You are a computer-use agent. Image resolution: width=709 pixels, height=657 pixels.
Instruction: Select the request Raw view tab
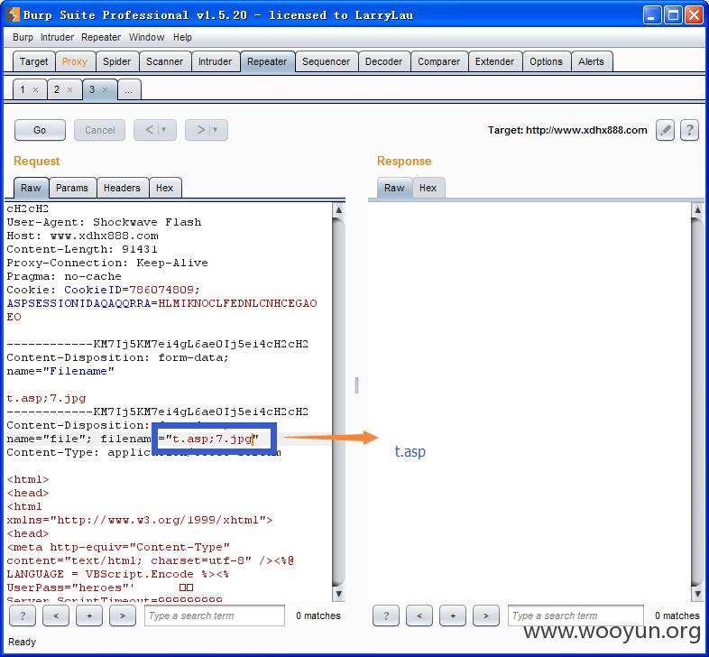click(31, 188)
